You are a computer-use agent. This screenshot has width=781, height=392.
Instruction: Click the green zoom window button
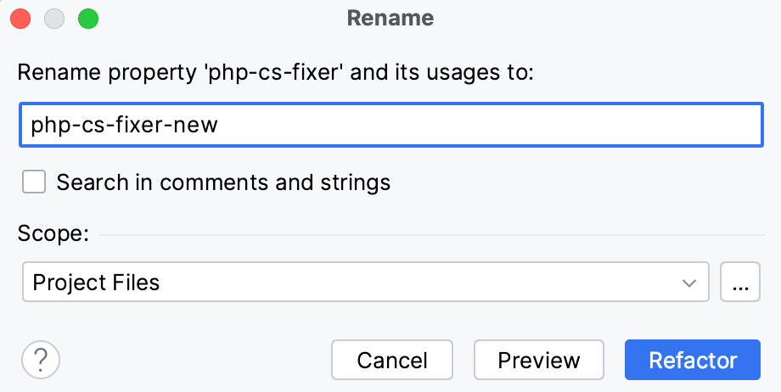[87, 18]
